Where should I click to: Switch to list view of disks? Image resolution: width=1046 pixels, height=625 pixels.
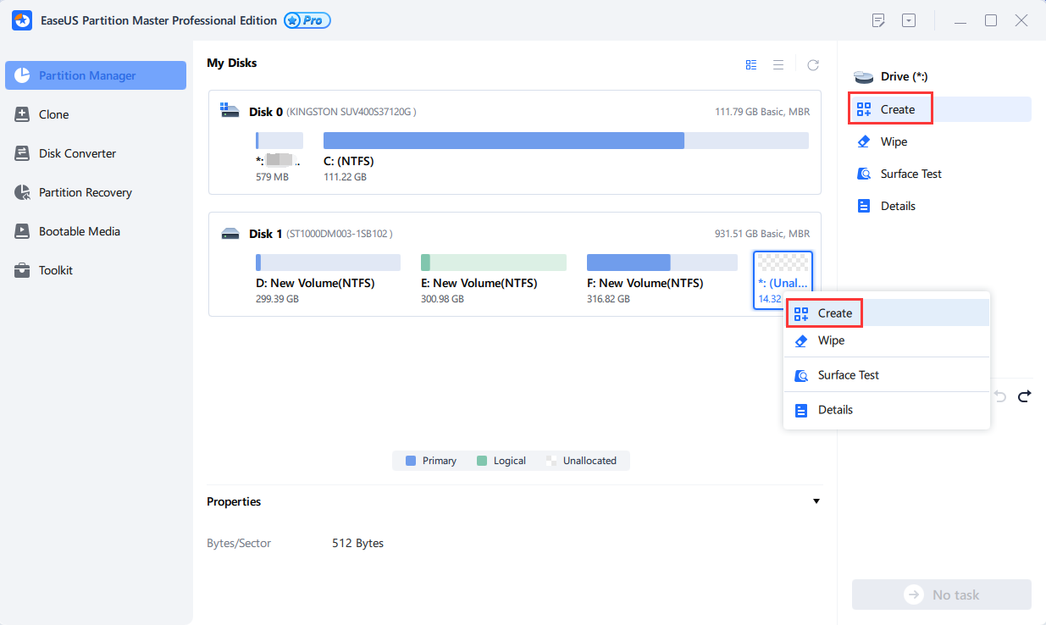778,65
